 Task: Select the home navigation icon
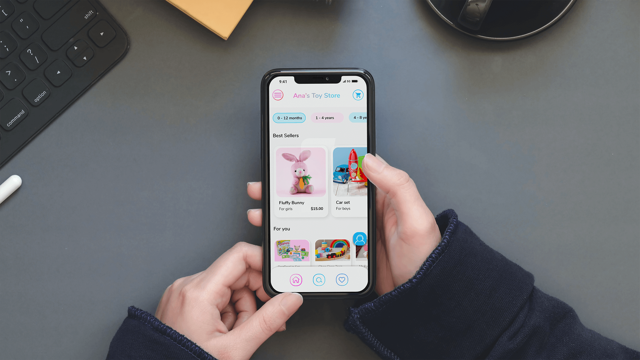pyautogui.click(x=295, y=279)
